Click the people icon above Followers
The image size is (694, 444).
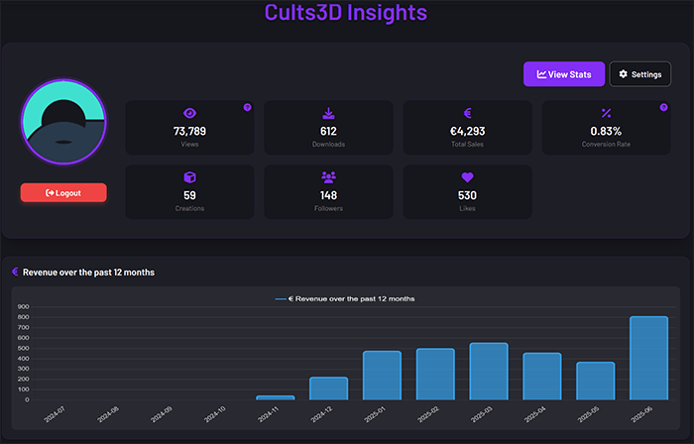328,177
